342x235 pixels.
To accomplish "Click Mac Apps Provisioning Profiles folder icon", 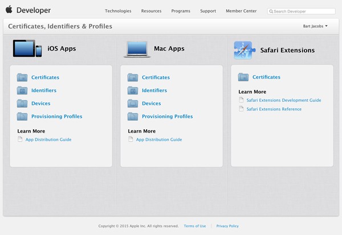I will pos(133,117).
